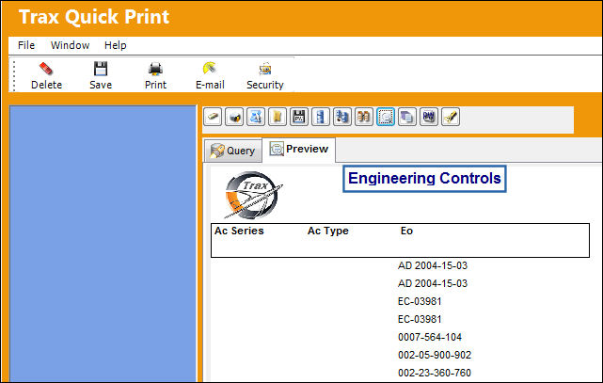603x383 pixels.
Task: Select the first AD 2004-15-03 row
Action: click(x=433, y=265)
